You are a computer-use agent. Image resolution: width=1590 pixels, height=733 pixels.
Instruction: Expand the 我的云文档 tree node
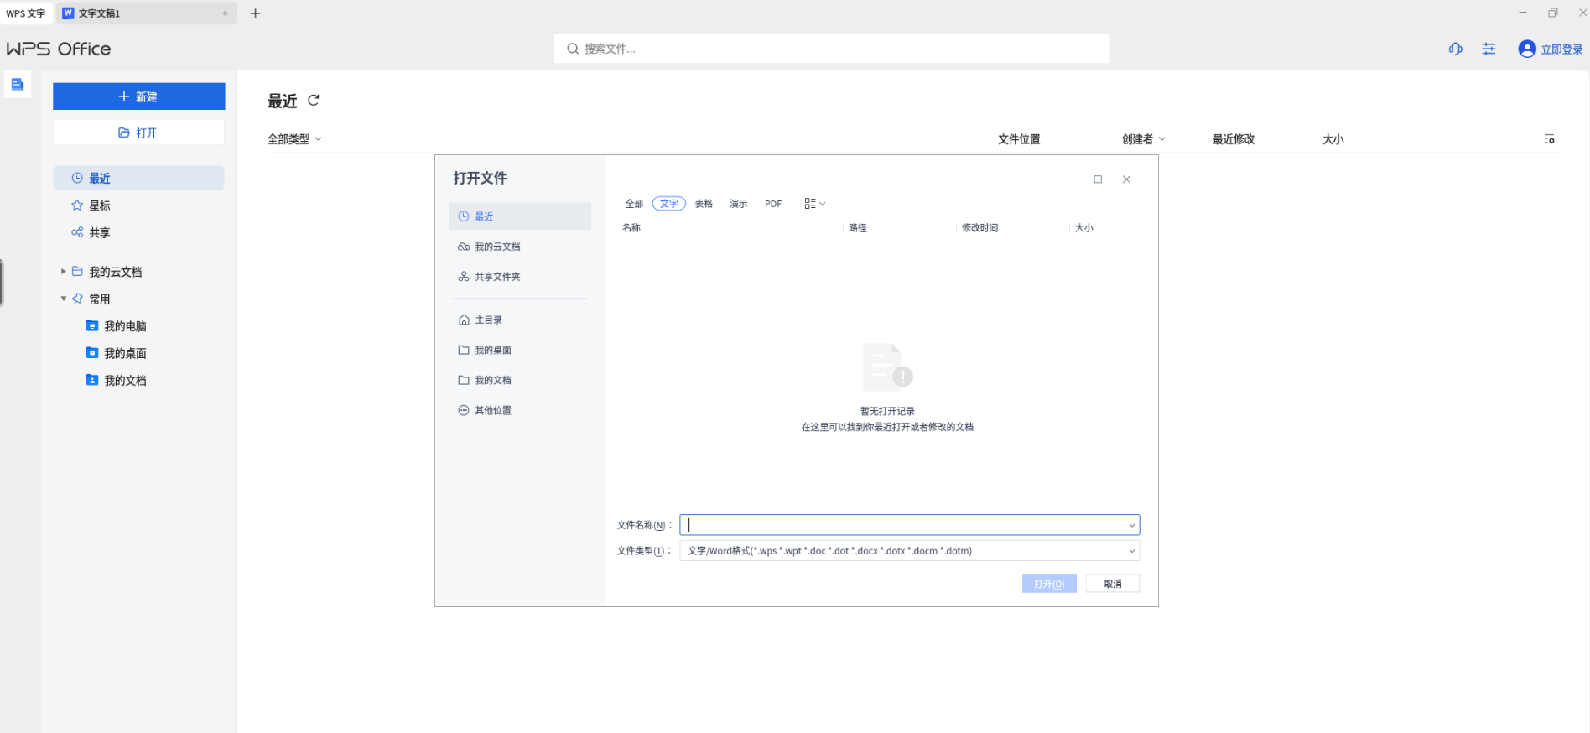63,272
